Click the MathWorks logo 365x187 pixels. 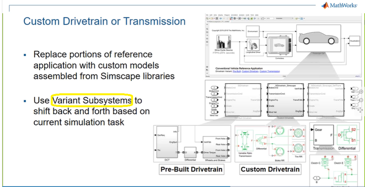point(344,6)
